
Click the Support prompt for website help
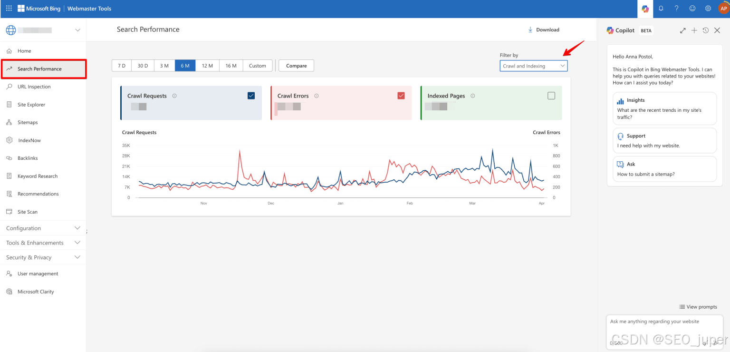[664, 140]
